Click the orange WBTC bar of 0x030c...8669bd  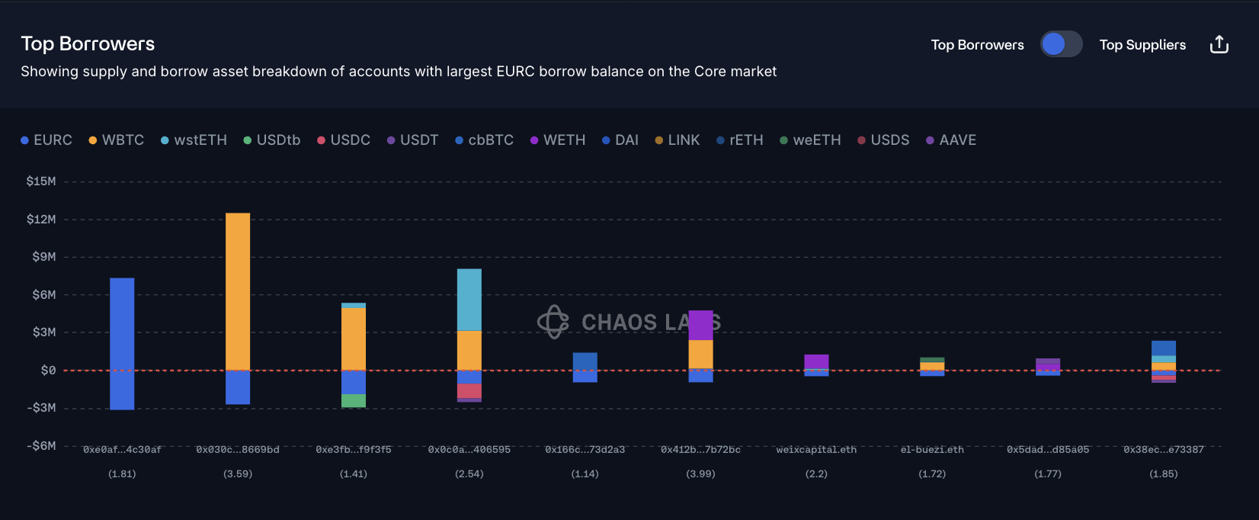click(x=238, y=291)
